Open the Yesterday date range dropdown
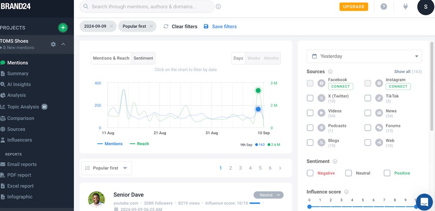The width and height of the screenshot is (435, 211). coord(364,56)
